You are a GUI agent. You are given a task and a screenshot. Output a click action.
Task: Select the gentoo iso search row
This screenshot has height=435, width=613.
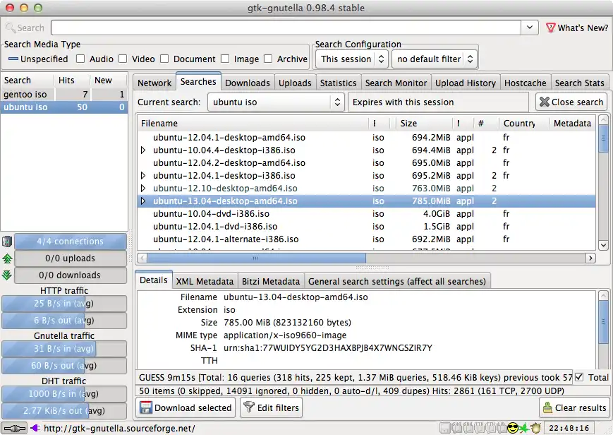(x=64, y=95)
